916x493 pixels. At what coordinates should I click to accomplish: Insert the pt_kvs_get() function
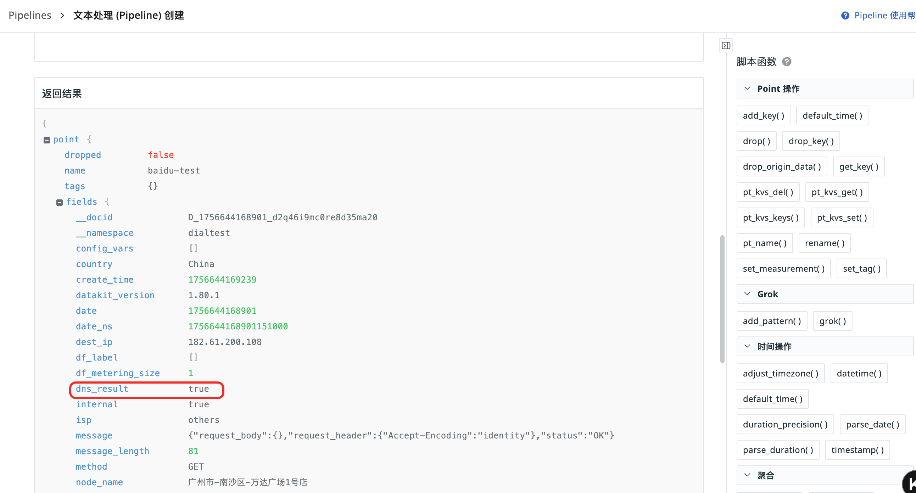[837, 192]
